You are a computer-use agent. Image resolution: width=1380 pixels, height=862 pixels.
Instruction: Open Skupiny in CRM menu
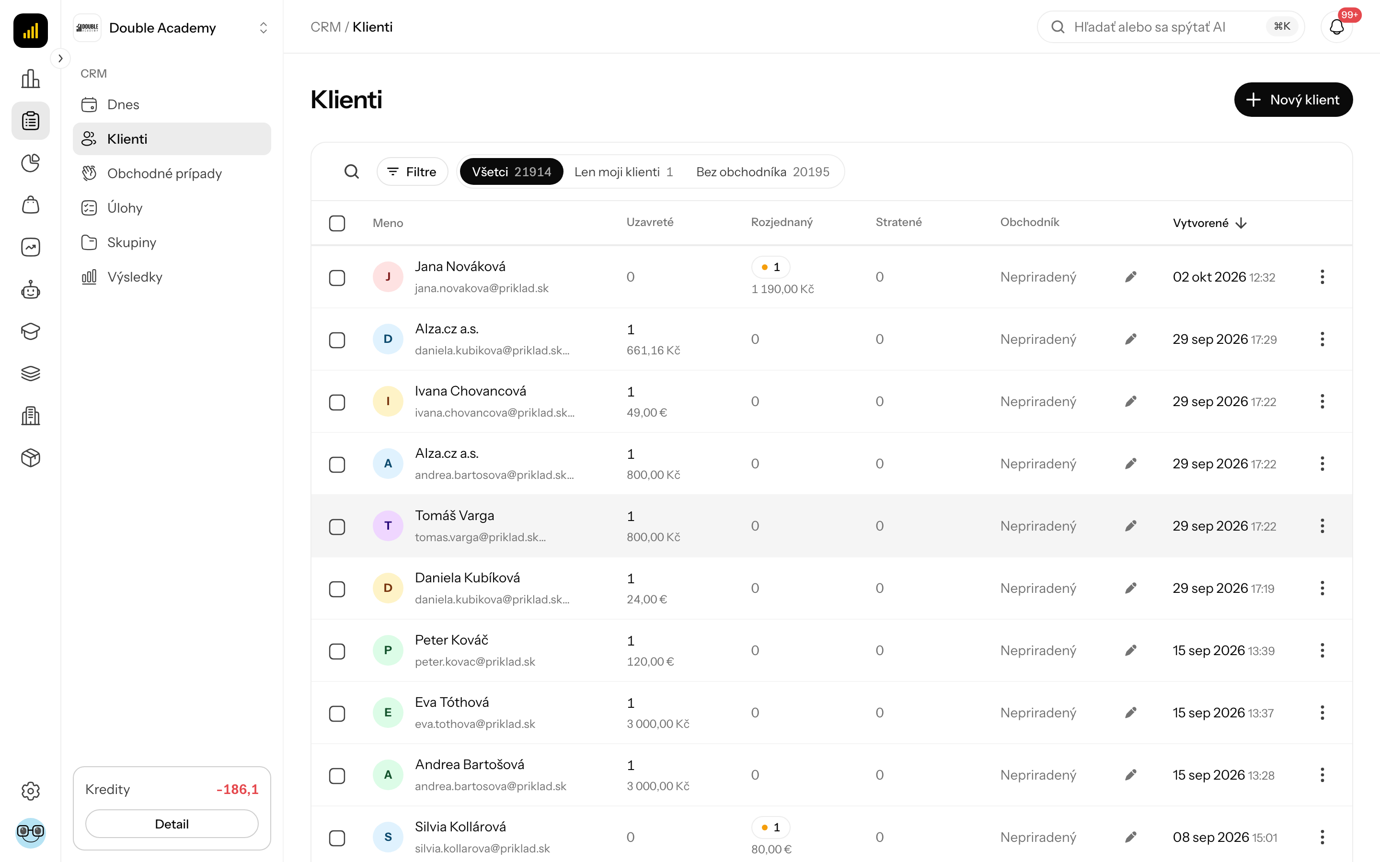pyautogui.click(x=172, y=242)
